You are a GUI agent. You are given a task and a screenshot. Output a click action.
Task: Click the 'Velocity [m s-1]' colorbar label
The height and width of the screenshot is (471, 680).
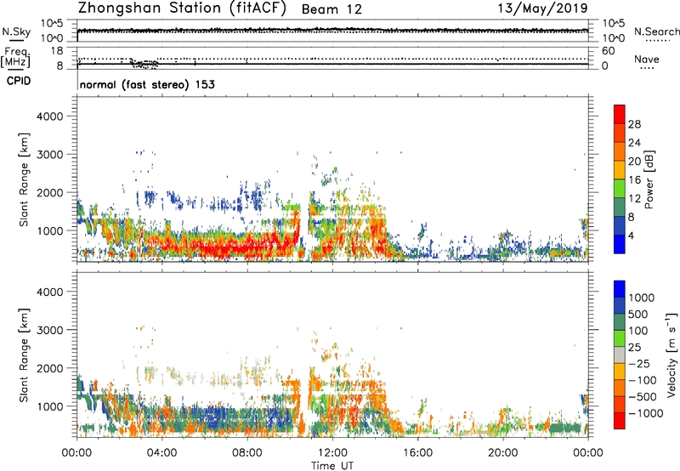(671, 355)
